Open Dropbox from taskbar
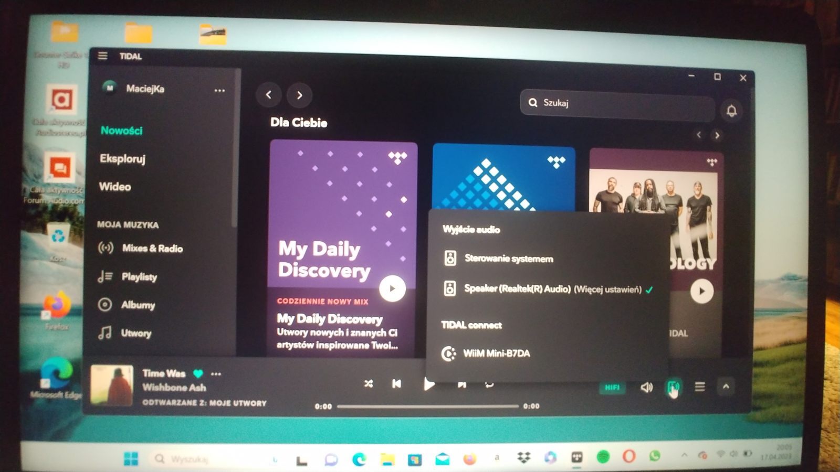Image resolution: width=840 pixels, height=472 pixels. (x=523, y=458)
